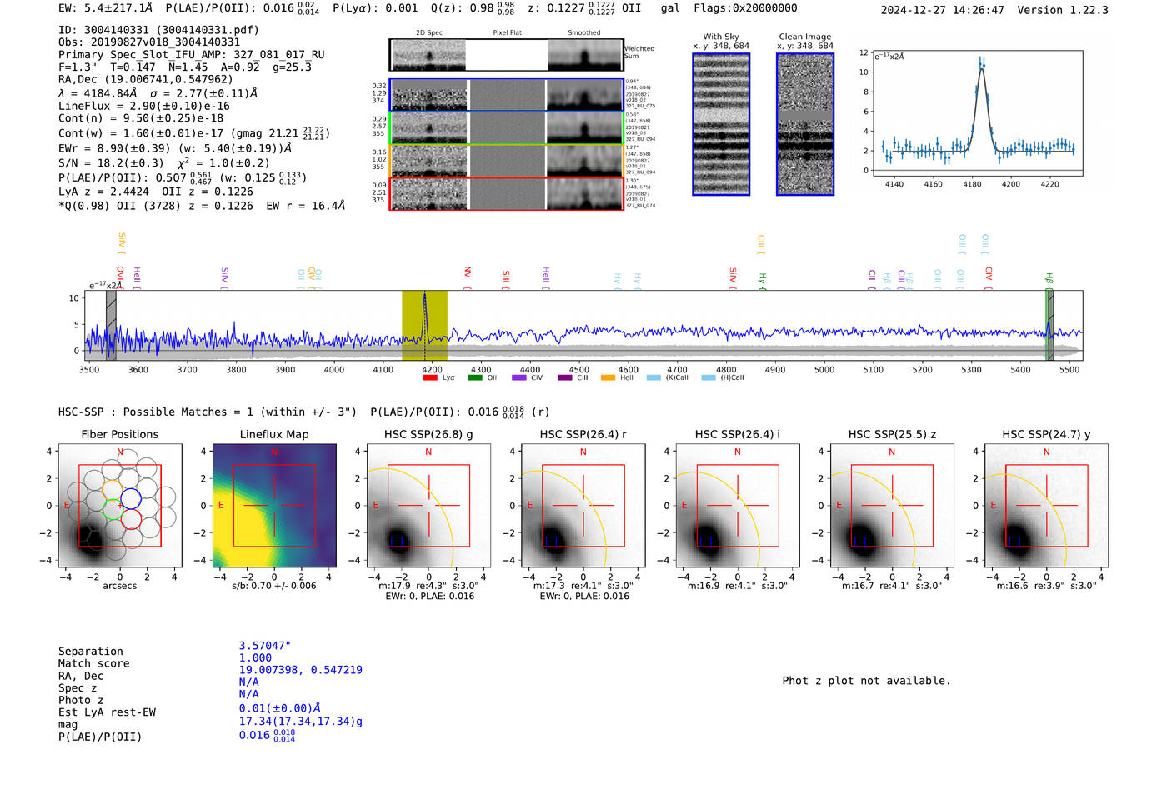Click the timestamp 2024-12-27 14:26:47
Screen dimensions: 1167x794
943,10
